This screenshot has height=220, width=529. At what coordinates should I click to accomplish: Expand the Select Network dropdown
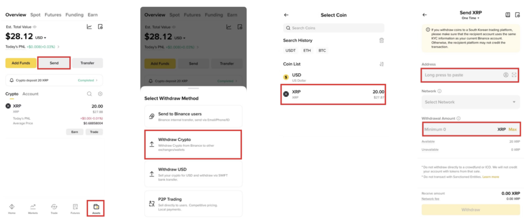[x=471, y=102]
